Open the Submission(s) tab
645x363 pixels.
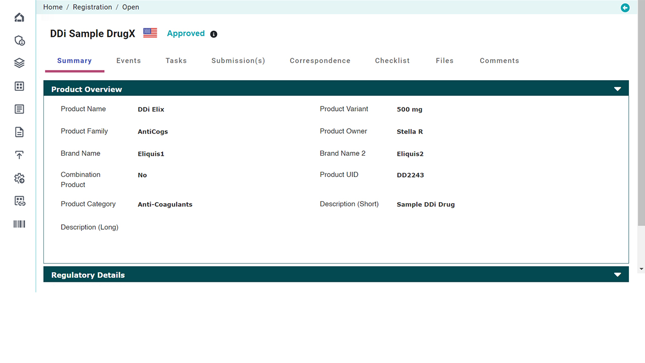coord(238,60)
